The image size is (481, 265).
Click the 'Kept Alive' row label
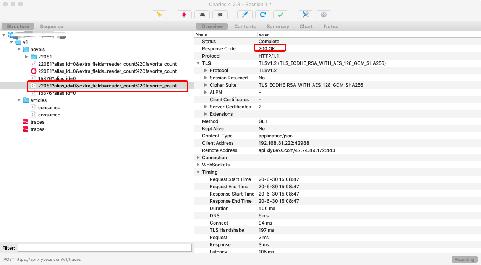click(x=213, y=129)
